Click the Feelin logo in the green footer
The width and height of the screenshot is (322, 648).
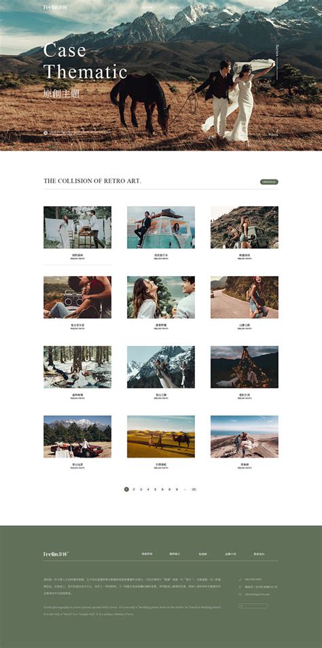56,553
